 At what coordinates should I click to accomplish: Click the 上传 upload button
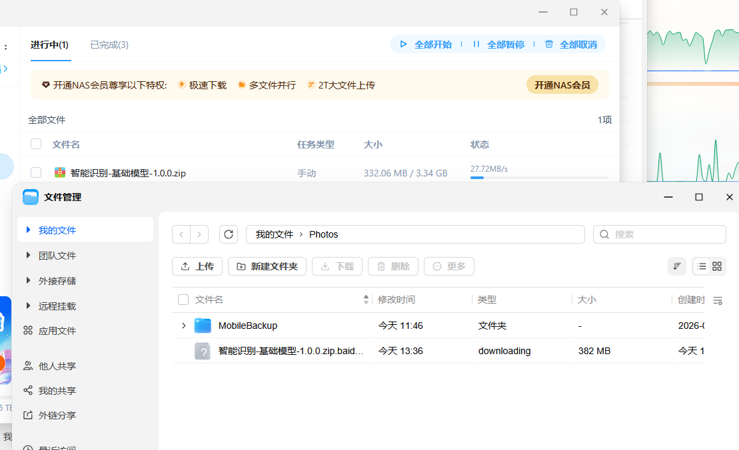point(197,266)
